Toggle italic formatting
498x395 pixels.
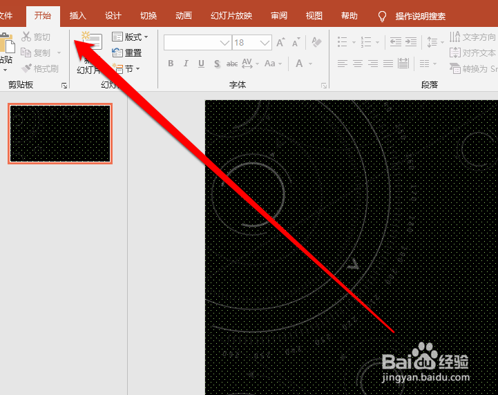click(186, 64)
